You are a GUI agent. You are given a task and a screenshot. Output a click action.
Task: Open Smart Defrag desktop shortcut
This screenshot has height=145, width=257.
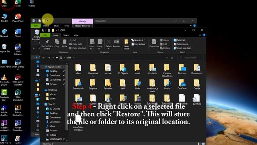[18, 65]
